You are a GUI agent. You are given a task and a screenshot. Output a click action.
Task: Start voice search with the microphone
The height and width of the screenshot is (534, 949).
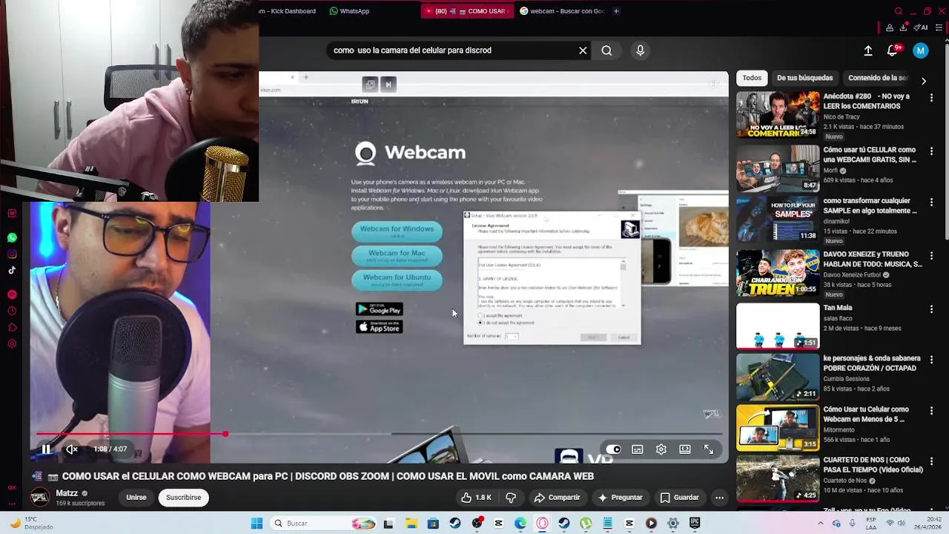point(641,50)
